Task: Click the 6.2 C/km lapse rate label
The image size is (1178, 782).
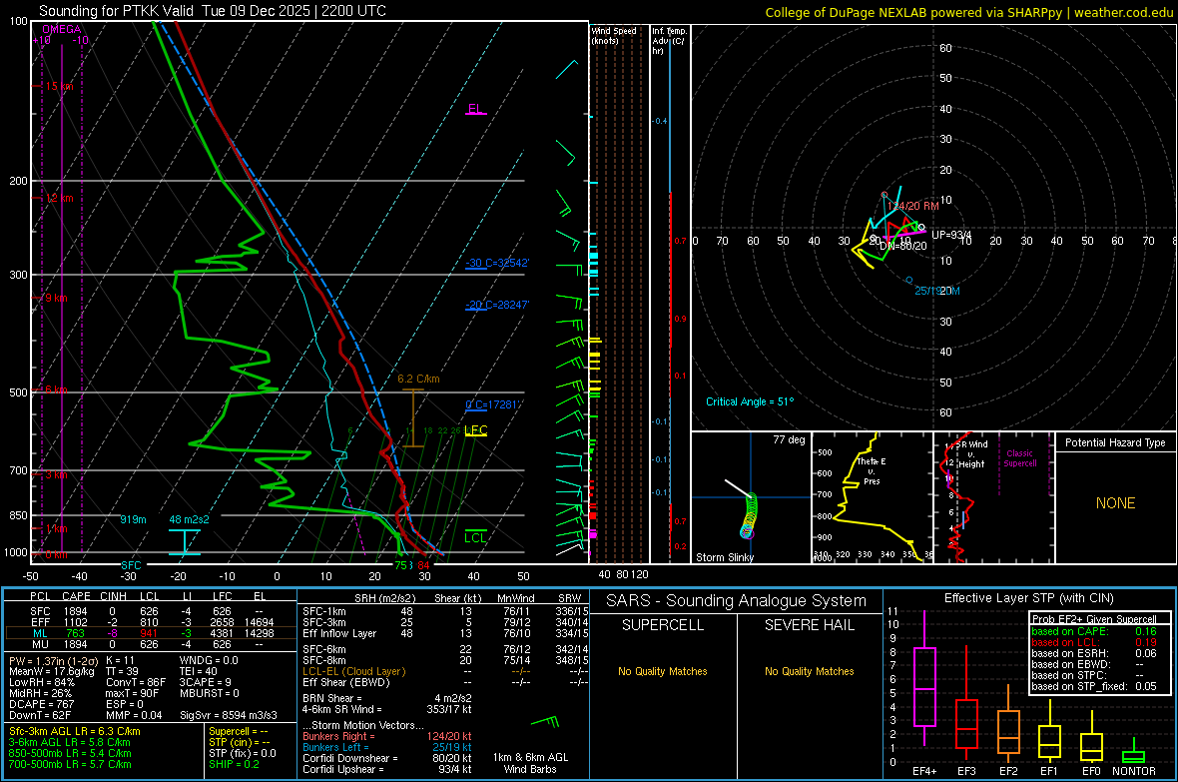Action: click(x=418, y=379)
